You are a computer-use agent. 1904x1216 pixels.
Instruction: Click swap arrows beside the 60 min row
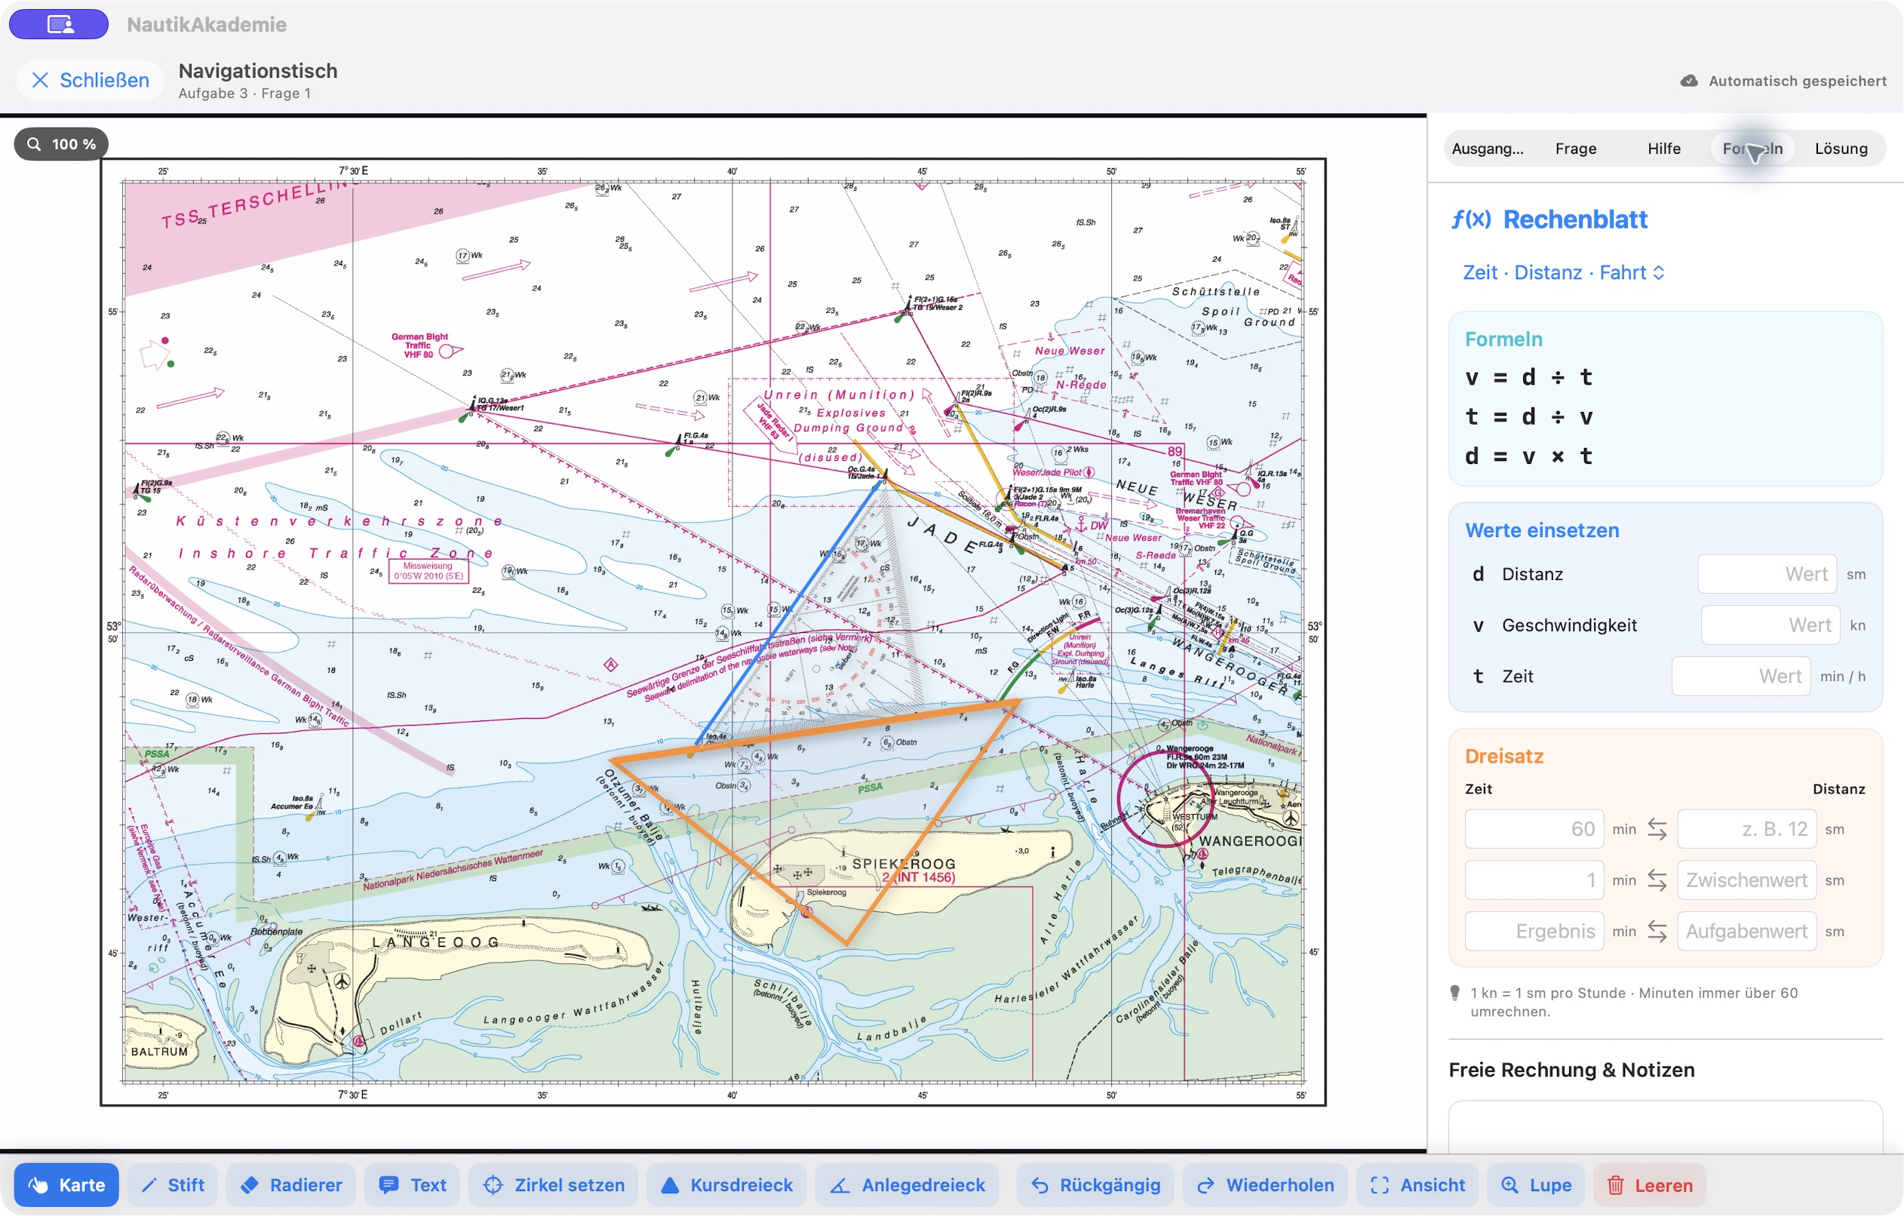pyautogui.click(x=1657, y=829)
